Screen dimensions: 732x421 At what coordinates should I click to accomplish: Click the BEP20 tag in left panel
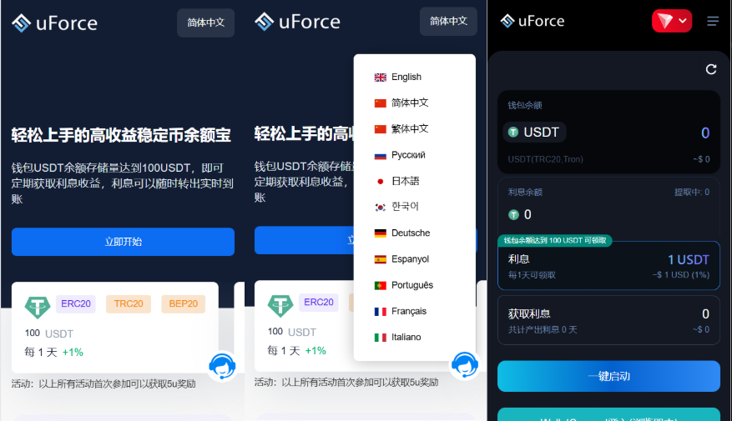point(184,304)
